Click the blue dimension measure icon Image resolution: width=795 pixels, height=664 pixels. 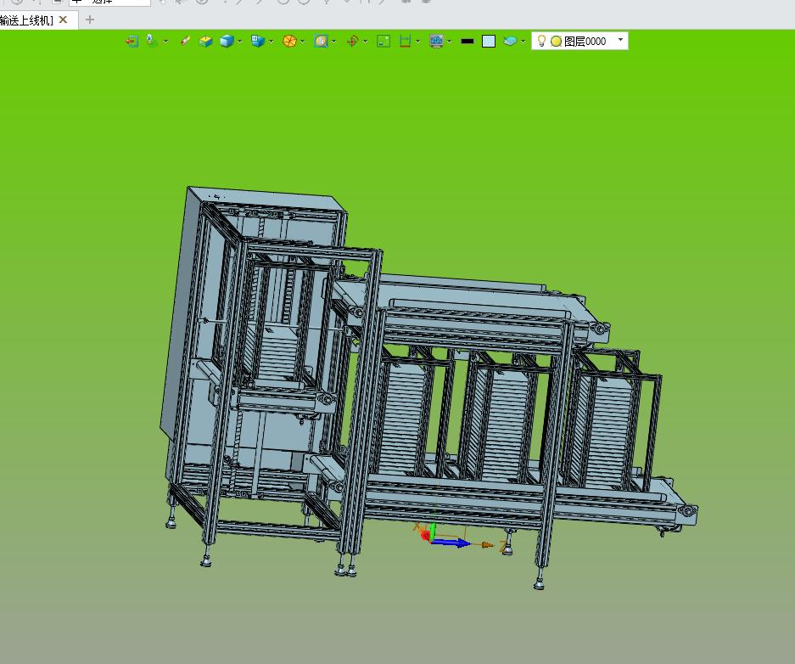pyautogui.click(x=405, y=41)
